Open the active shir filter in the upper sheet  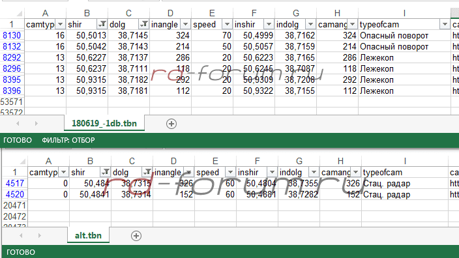click(102, 24)
